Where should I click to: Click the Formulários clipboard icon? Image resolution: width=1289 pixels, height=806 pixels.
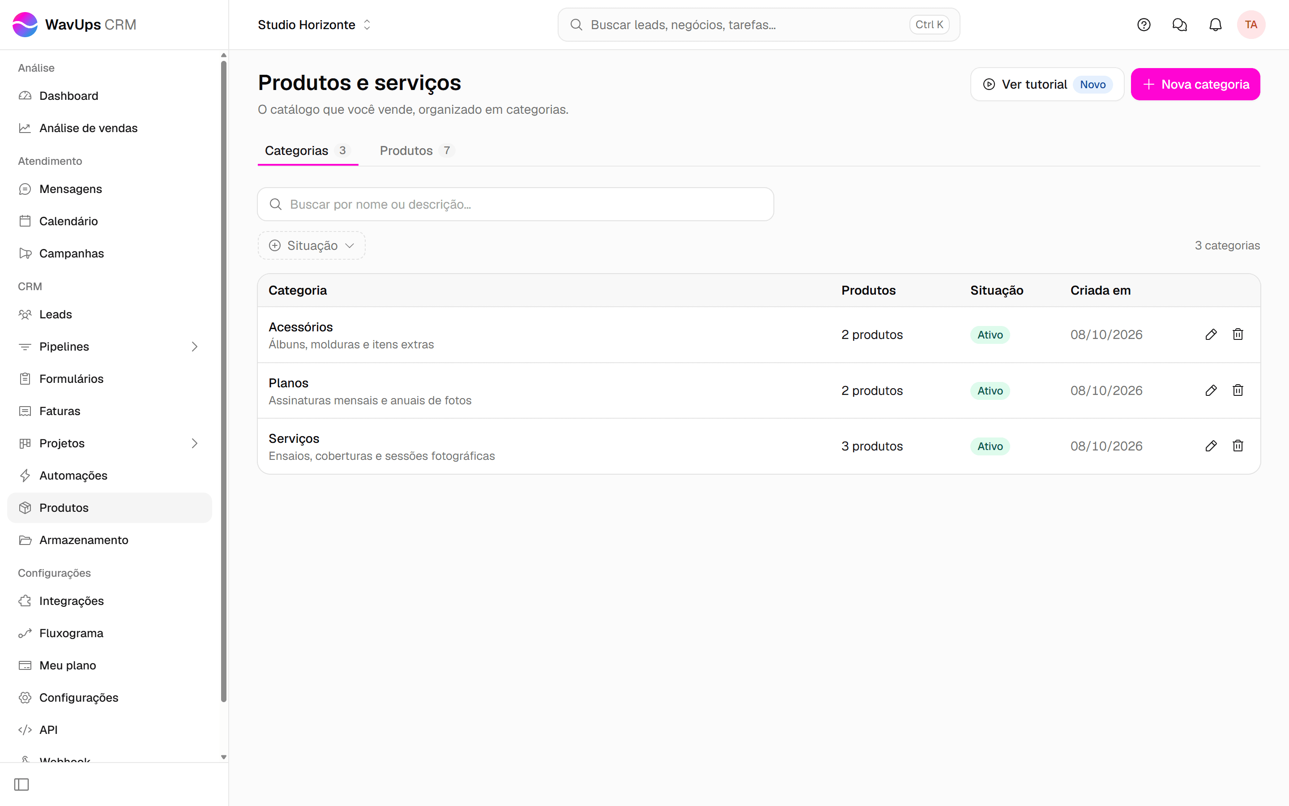tap(25, 379)
